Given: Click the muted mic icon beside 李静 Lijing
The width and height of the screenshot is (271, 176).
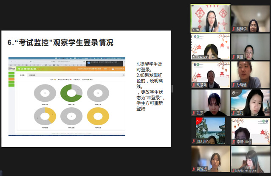Looking at the screenshot, I should tap(234, 142).
